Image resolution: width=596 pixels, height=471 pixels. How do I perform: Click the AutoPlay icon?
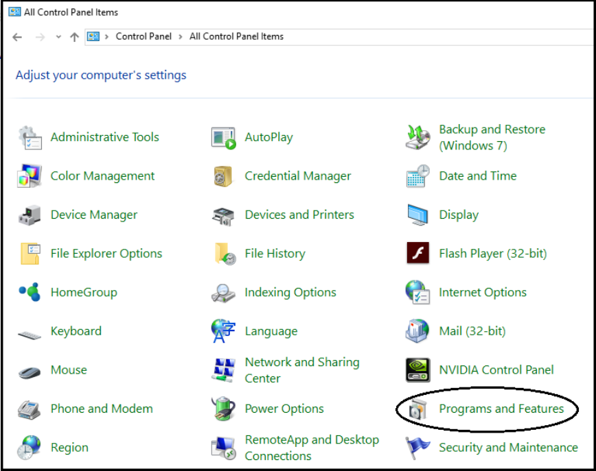224,138
